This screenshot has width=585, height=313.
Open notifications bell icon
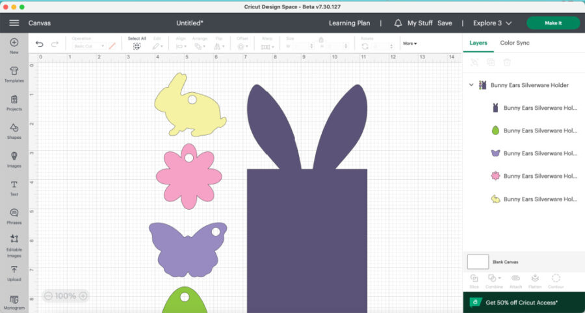[398, 23]
